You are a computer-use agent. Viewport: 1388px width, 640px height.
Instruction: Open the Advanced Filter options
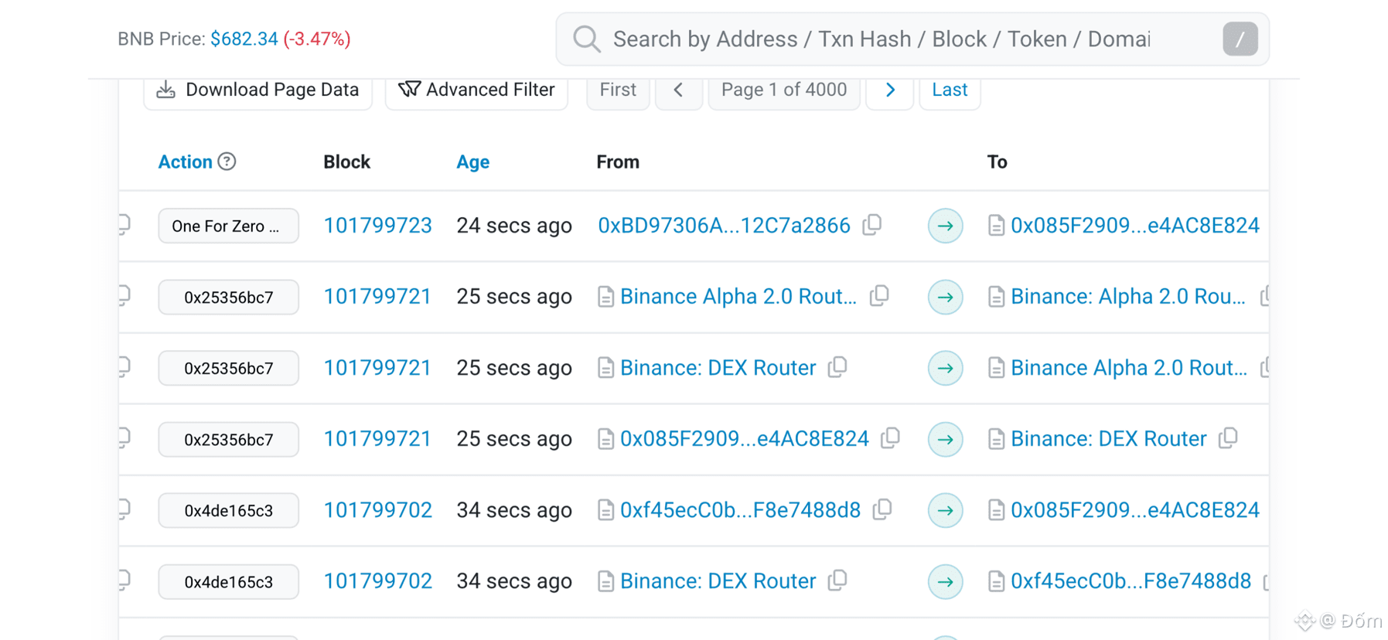point(476,90)
